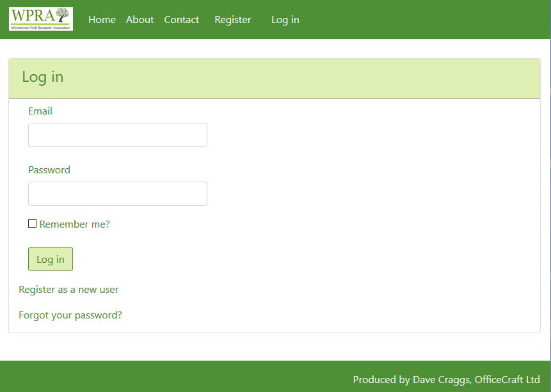Focus the Email input field
551x392 pixels.
(118, 135)
